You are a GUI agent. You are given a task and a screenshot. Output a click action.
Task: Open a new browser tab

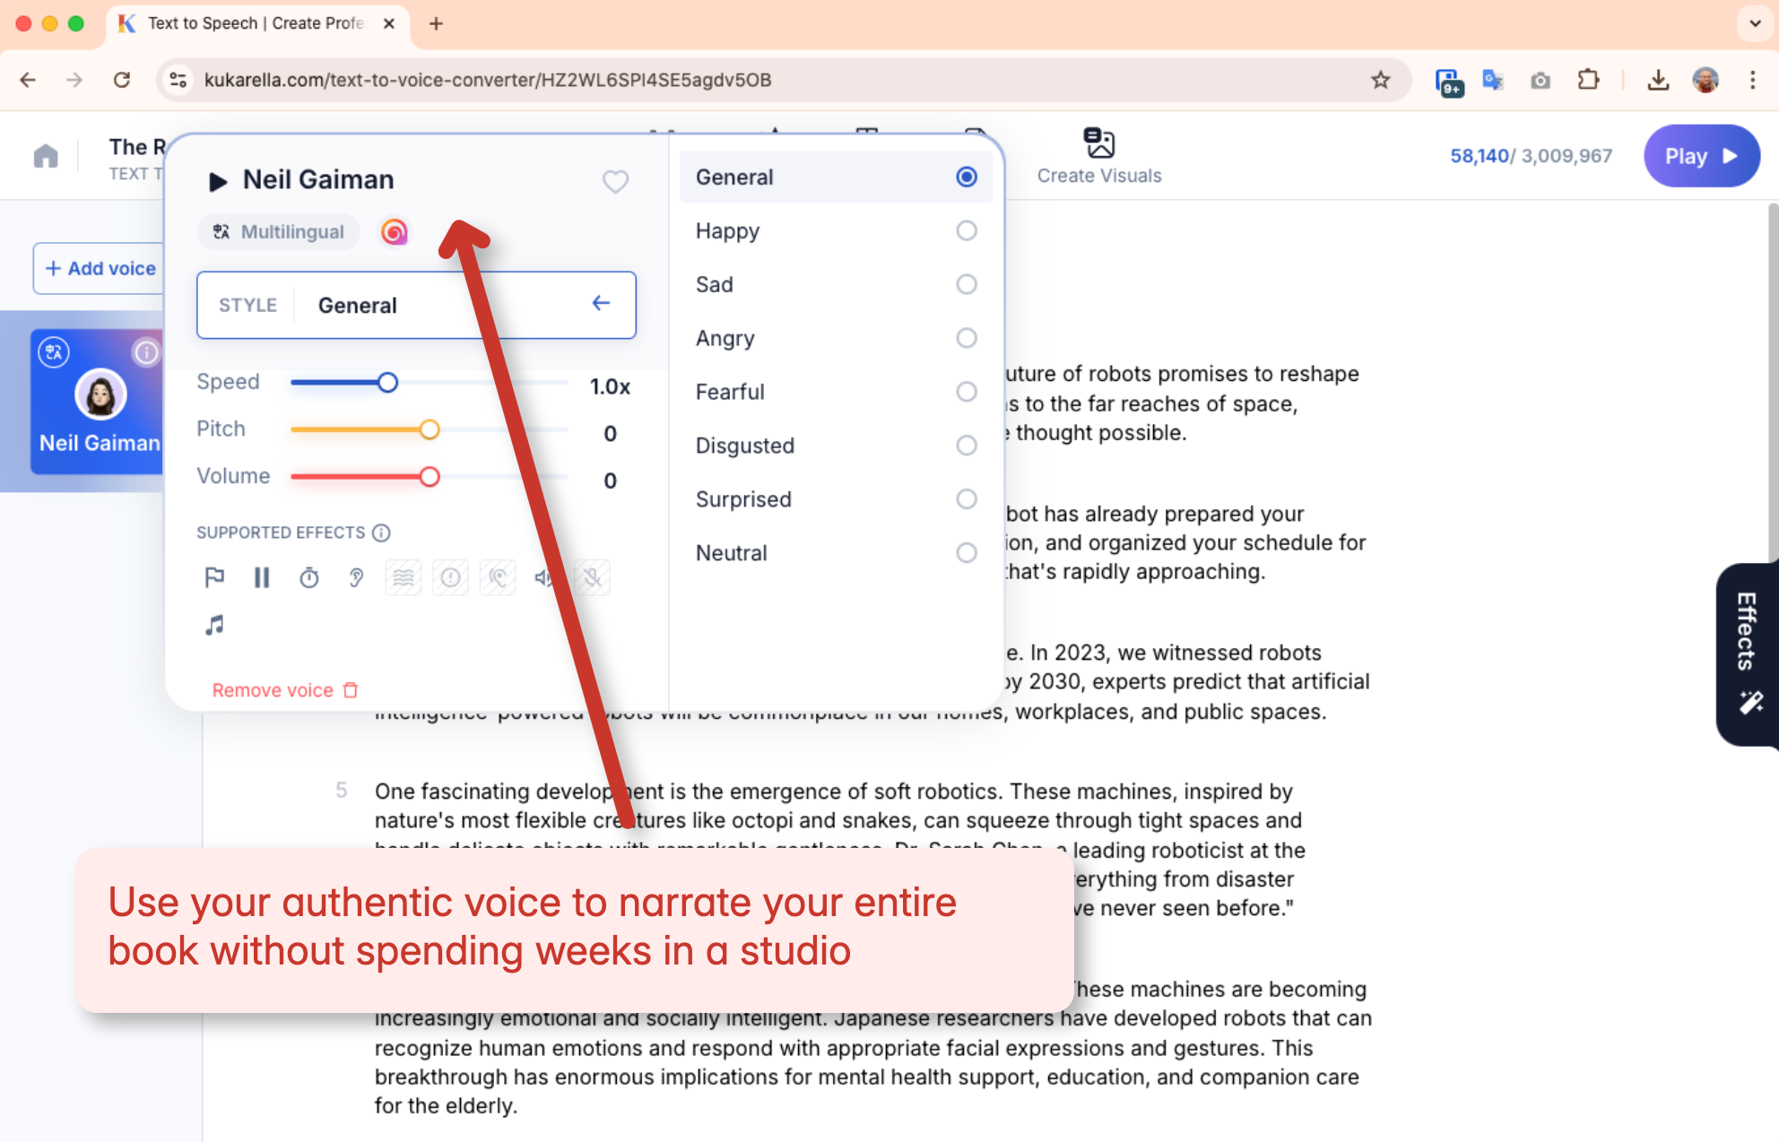coord(436,23)
